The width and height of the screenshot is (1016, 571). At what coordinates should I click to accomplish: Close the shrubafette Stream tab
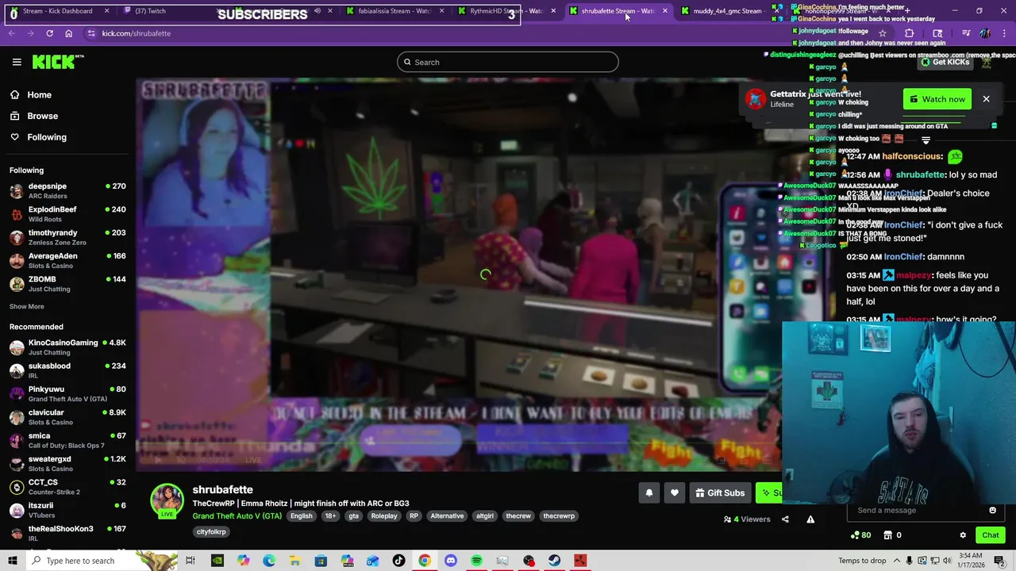click(665, 11)
